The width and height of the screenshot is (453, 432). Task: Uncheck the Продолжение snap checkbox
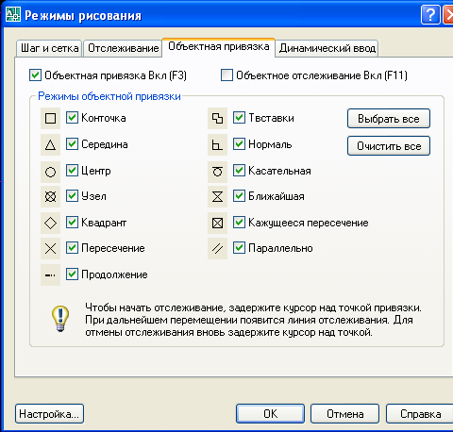pos(72,274)
